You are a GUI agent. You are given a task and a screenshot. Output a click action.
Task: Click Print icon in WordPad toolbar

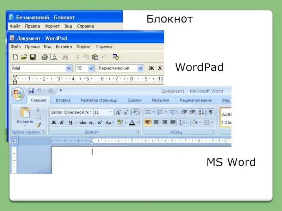(44, 57)
